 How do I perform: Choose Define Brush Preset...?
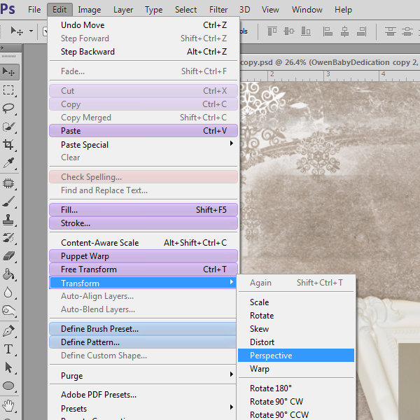coord(143,329)
